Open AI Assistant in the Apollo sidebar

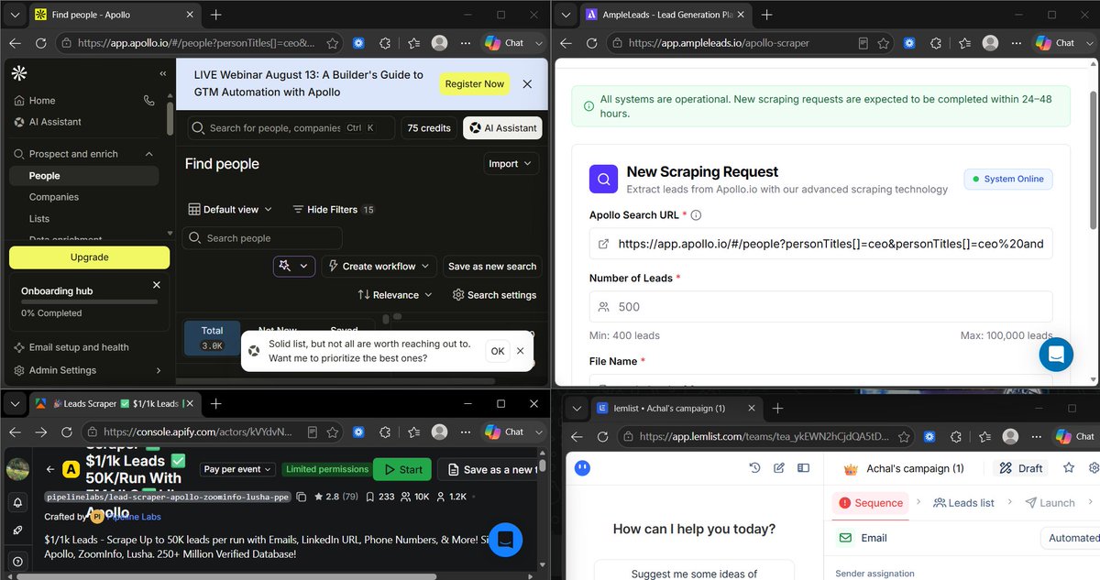tap(55, 122)
